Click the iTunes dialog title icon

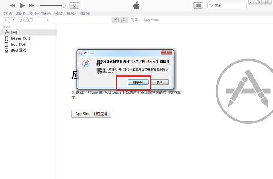(x=81, y=53)
